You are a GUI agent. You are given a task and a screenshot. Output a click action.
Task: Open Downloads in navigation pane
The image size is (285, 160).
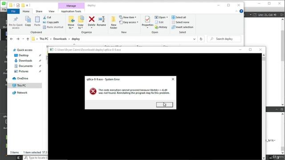[25, 60]
